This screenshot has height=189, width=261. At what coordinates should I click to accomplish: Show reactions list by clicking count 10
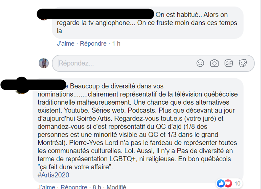click(237, 183)
